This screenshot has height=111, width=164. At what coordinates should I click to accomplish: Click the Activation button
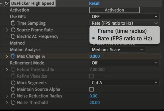click(x=114, y=10)
